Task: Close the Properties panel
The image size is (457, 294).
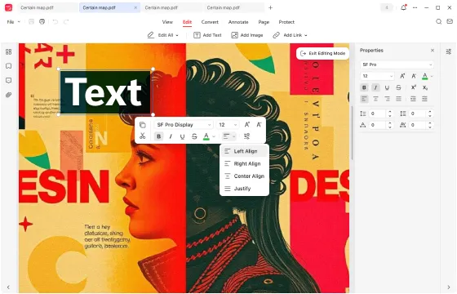Action: click(x=433, y=51)
